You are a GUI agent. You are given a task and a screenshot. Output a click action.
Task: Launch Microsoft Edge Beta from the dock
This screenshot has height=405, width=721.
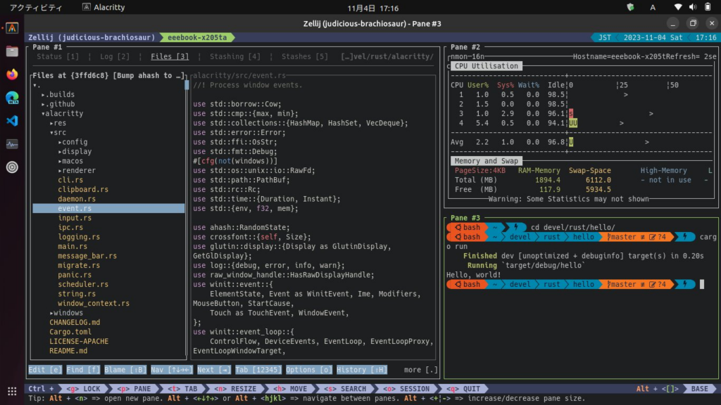[12, 98]
